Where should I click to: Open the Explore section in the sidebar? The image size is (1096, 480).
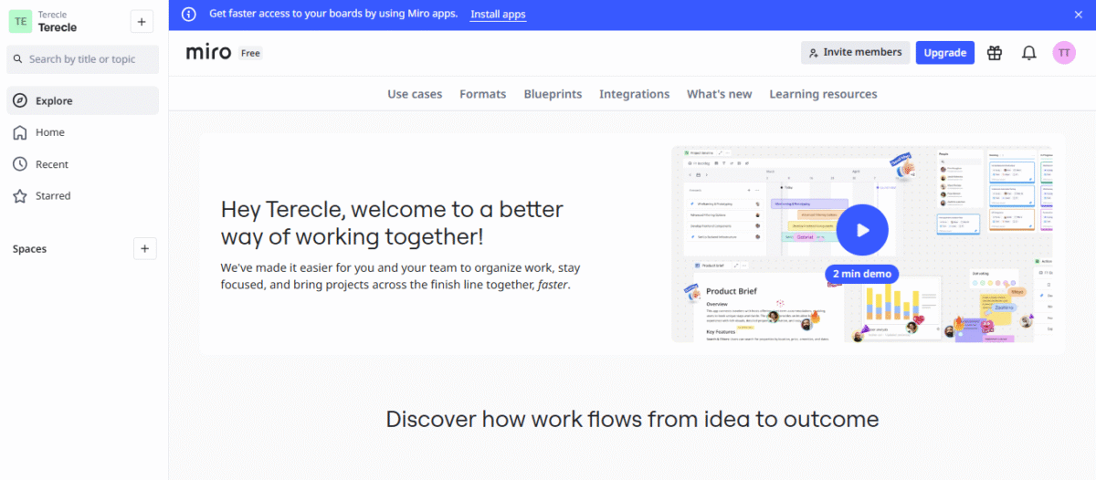coord(83,100)
